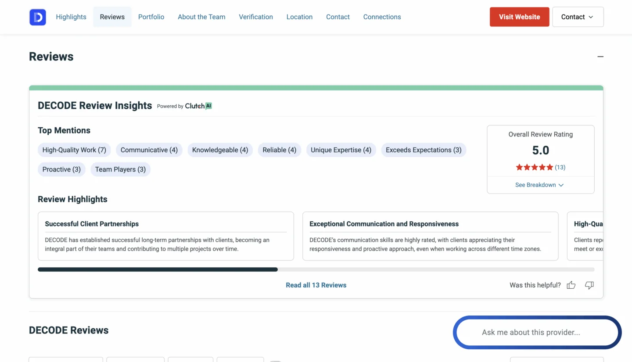Select the Reliable (4) tag
This screenshot has width=632, height=362.
(x=280, y=150)
